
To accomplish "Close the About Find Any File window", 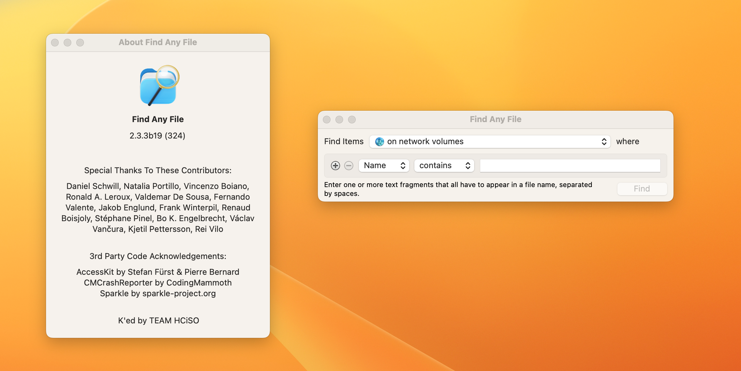I will (x=55, y=43).
